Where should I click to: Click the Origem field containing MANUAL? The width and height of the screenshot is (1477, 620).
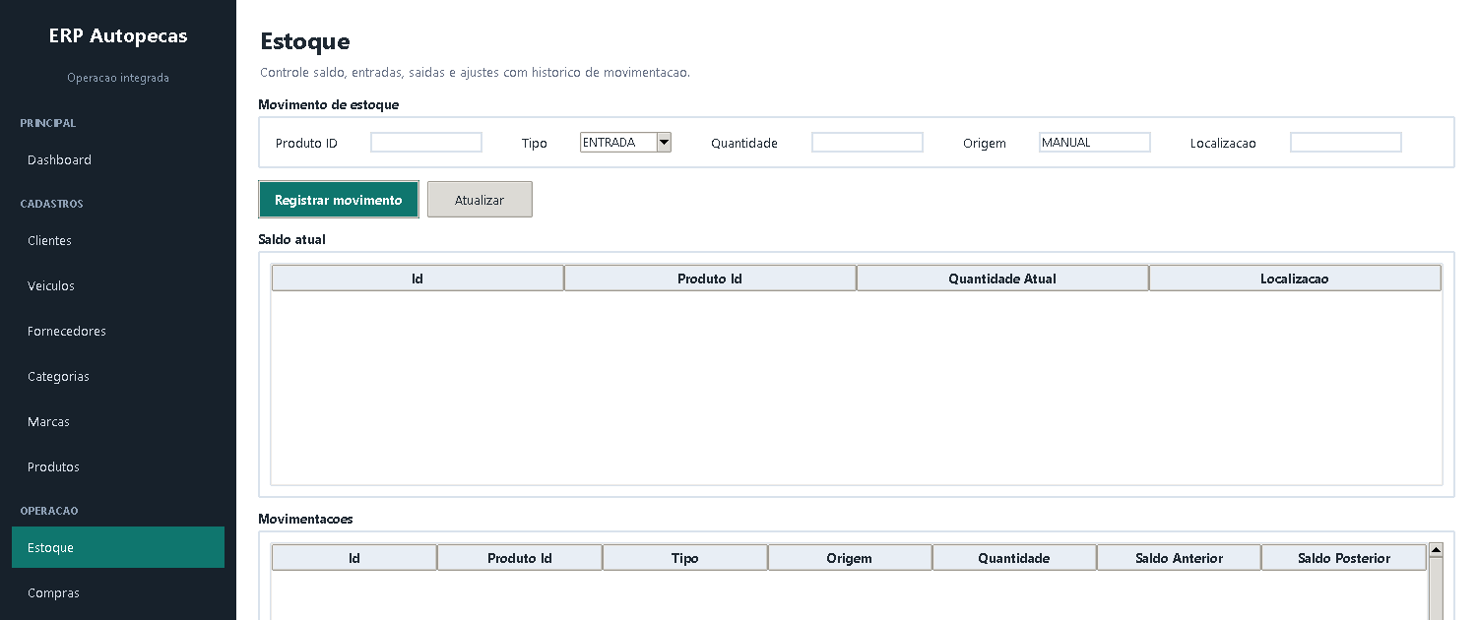click(1095, 143)
